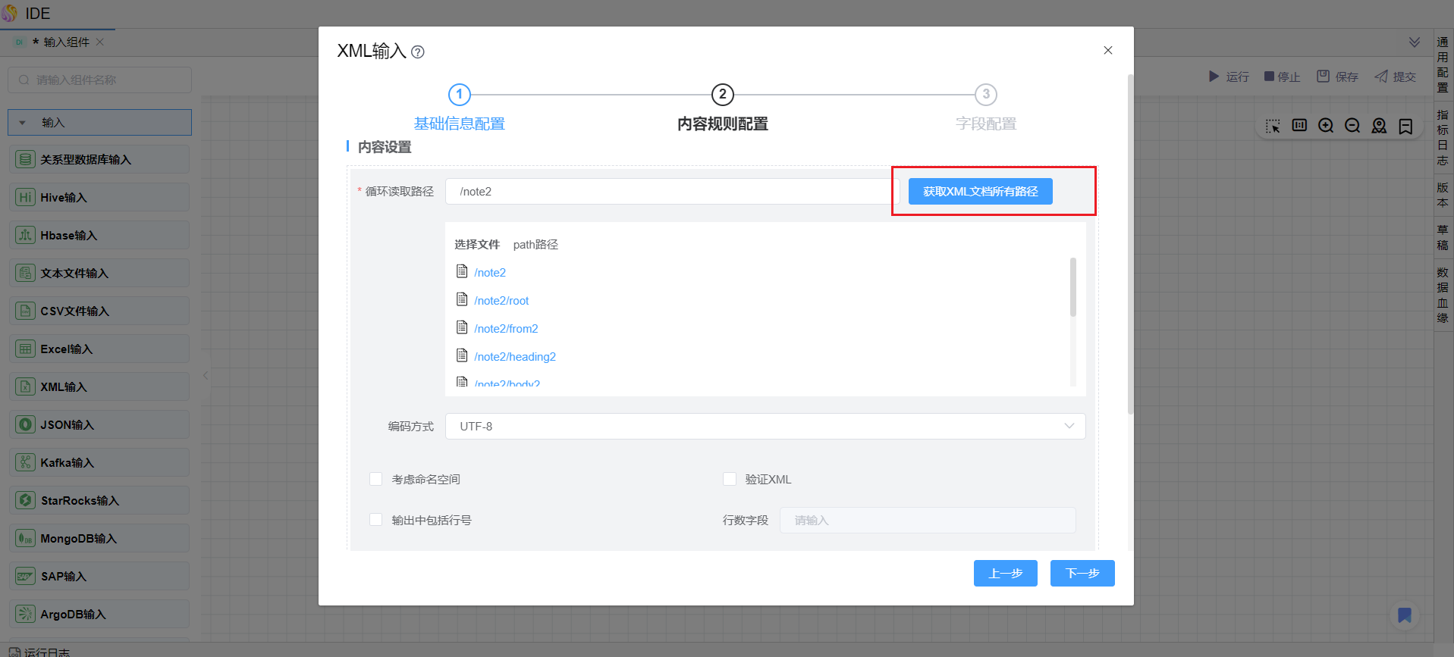Go to step 1 基础信息配置

click(x=459, y=95)
